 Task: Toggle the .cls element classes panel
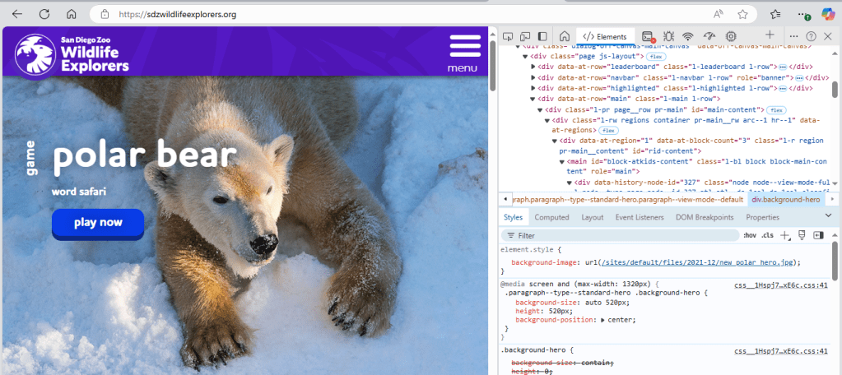pos(767,235)
